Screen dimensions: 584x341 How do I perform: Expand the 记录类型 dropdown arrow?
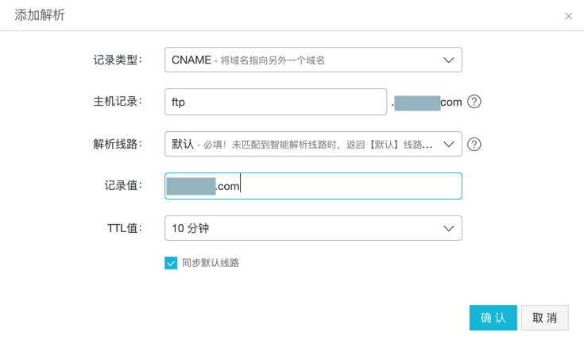tap(448, 60)
